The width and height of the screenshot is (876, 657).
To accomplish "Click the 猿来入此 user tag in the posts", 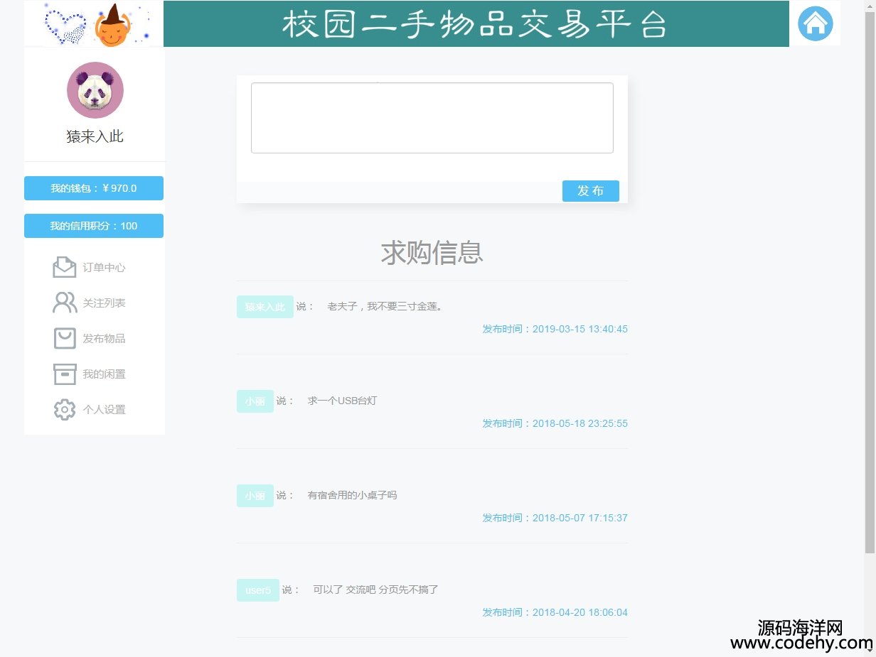I will pyautogui.click(x=265, y=307).
